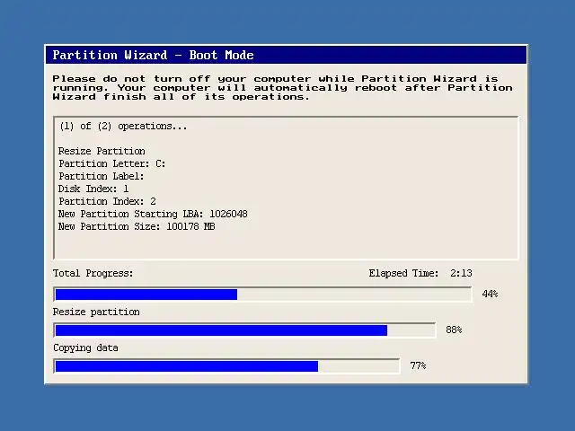Click the 'Copying data' label

(85, 347)
